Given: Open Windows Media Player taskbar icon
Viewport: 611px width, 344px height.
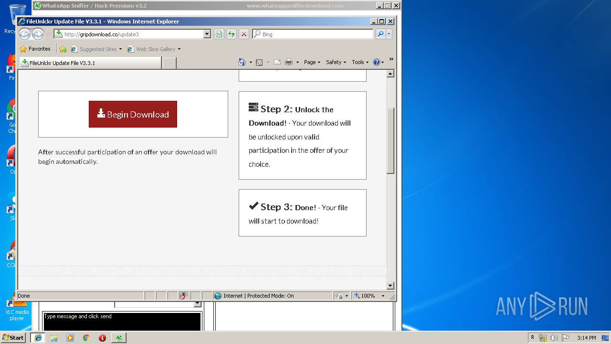Looking at the screenshot, I should tap(70, 338).
